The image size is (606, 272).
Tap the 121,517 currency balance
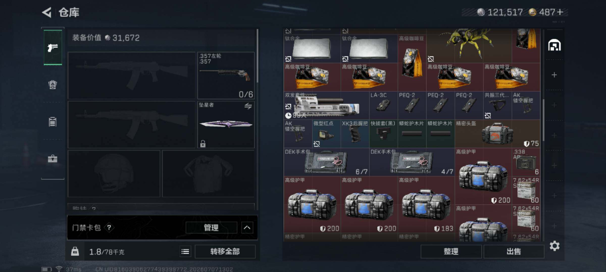coord(500,12)
